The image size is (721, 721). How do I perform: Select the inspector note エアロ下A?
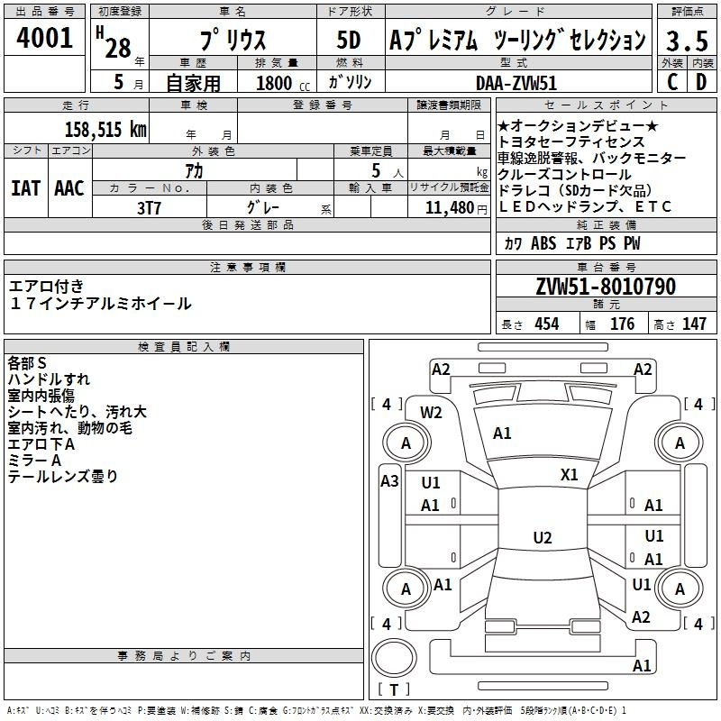(x=41, y=443)
